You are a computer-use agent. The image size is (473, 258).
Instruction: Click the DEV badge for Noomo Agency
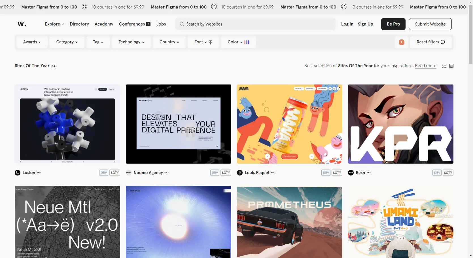[x=215, y=173]
